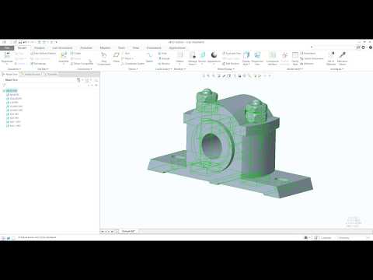Click the bearing model in the graphics area
The image size is (373, 280).
click(x=230, y=143)
